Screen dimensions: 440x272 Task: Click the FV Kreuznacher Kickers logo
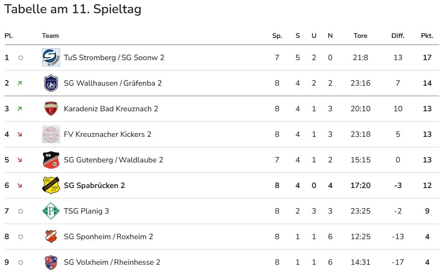pyautogui.click(x=51, y=134)
